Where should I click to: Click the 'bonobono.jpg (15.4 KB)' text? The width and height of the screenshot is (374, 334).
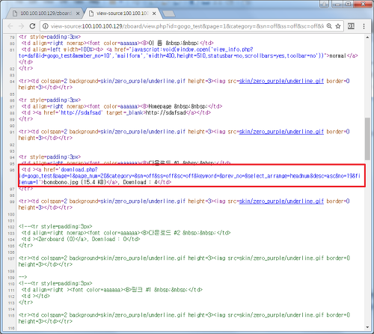[x=75, y=182]
